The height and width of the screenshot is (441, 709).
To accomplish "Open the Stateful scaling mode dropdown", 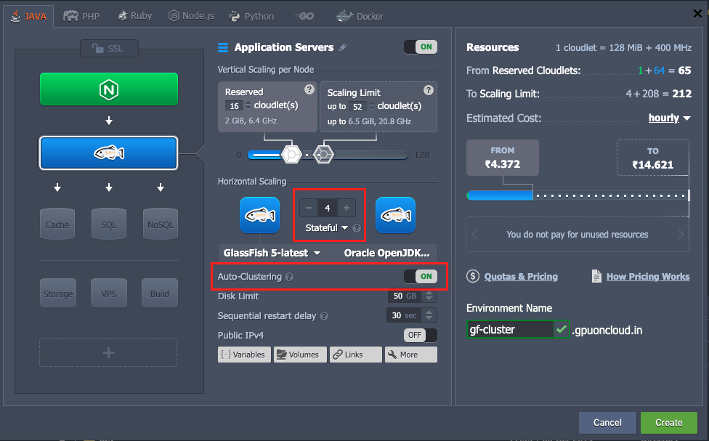I will 327,227.
